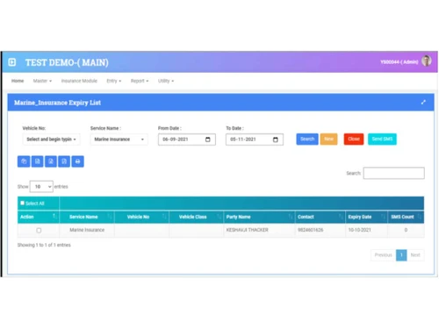This screenshot has height=329, width=439.
Task: Click the blue Search button
Action: pos(307,139)
